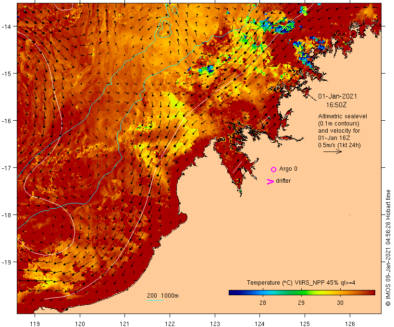Click the '01-Jan-2021' date label

[x=337, y=96]
